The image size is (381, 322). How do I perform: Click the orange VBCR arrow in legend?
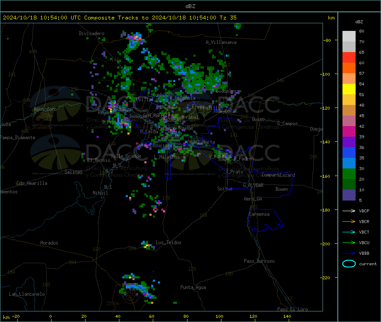click(x=349, y=221)
